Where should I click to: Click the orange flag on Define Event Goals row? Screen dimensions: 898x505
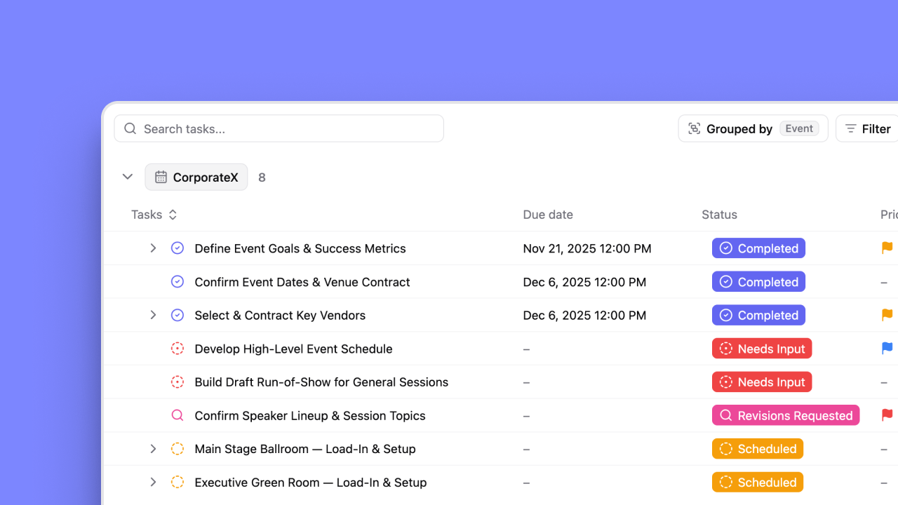886,248
